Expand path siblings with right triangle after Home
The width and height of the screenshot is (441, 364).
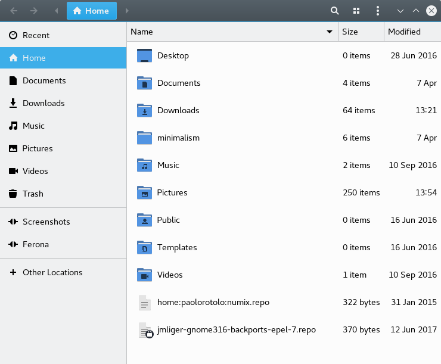tap(127, 11)
